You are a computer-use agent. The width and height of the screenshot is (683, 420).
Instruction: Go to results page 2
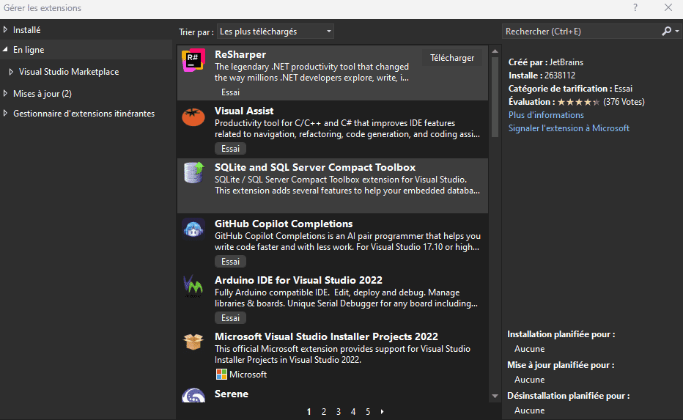click(324, 412)
